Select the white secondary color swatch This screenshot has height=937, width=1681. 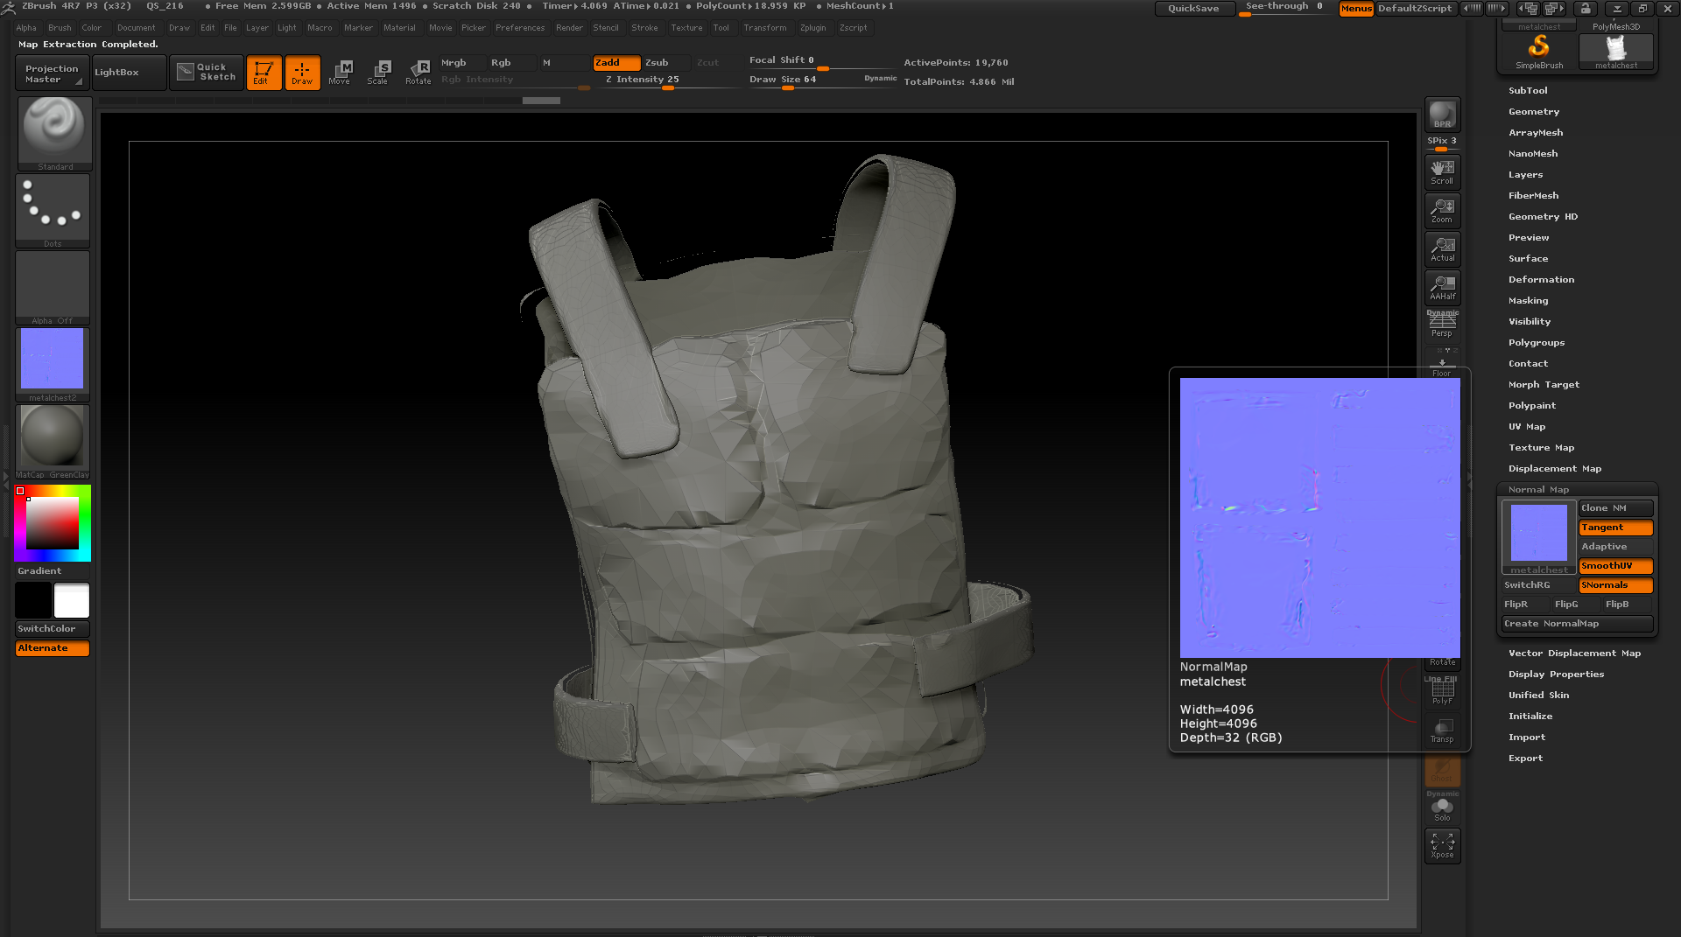[x=72, y=601]
